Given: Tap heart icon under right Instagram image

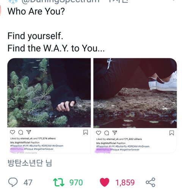Looking at the screenshot, I should click(x=99, y=133).
